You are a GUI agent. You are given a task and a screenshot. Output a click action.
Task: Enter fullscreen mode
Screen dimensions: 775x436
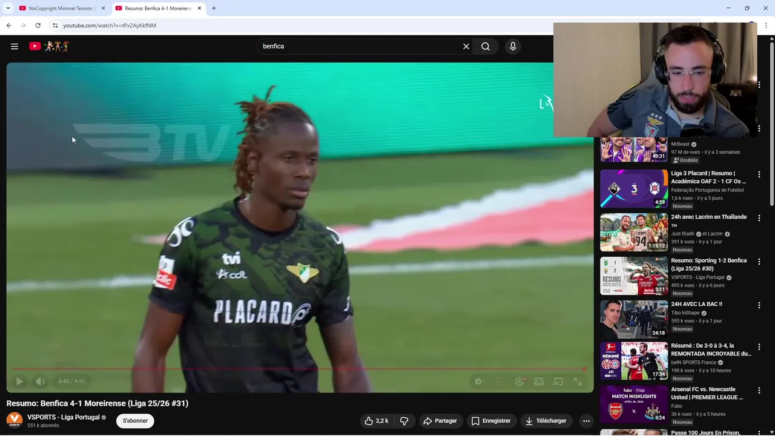(x=578, y=381)
